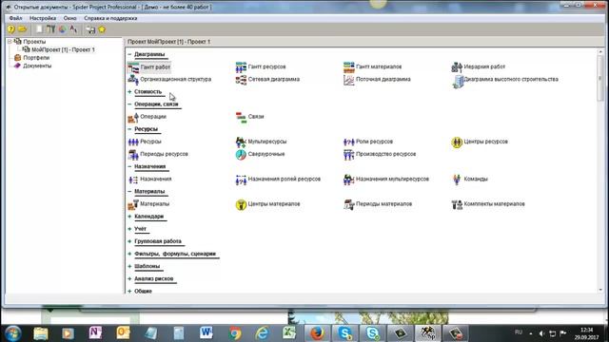Open Иерархия работ view
This screenshot has width=609, height=342.
click(x=478, y=67)
